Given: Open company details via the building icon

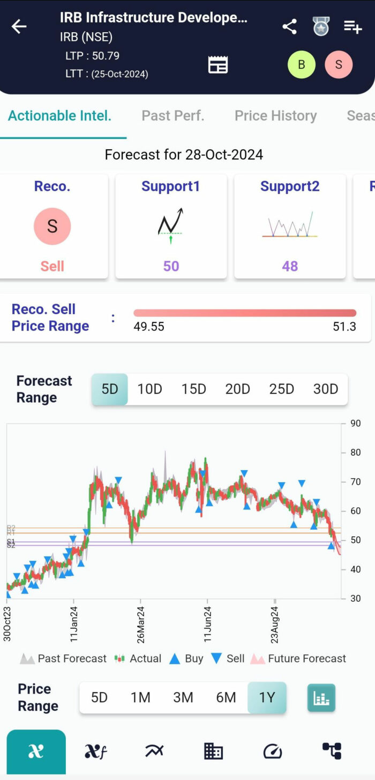Looking at the screenshot, I should [213, 751].
